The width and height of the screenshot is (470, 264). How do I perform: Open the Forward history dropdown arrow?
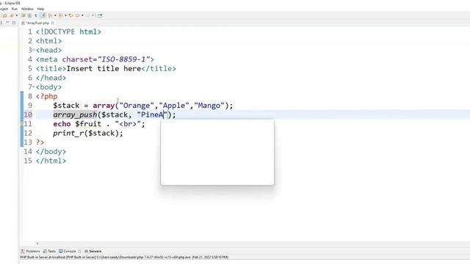click(93, 15)
